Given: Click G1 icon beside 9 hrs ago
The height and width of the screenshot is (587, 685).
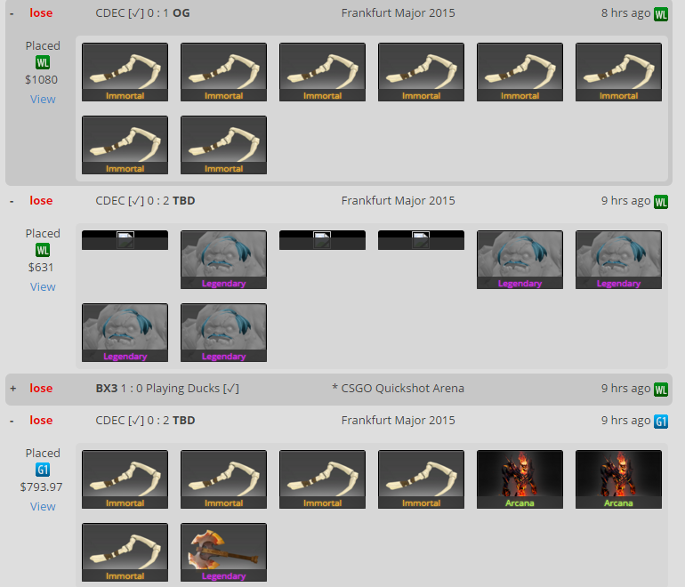Looking at the screenshot, I should click(x=661, y=422).
